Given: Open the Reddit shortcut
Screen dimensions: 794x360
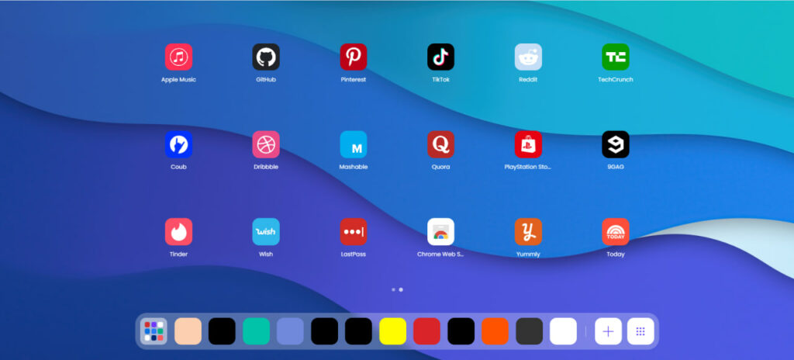Looking at the screenshot, I should [528, 57].
